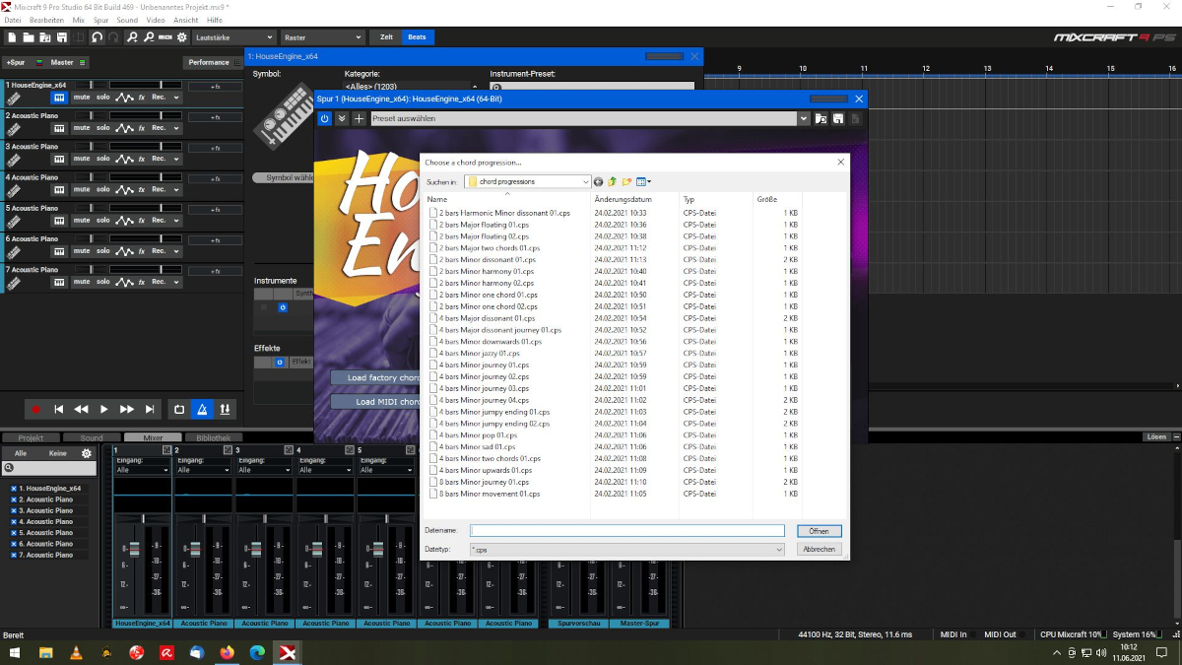Click the instrument image of track 4 Acoustic Piano
The image size is (1182, 665).
coord(14,190)
